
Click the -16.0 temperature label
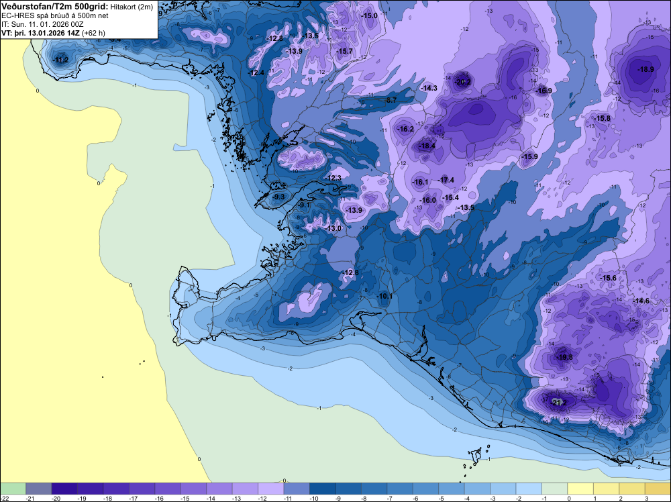[428, 200]
